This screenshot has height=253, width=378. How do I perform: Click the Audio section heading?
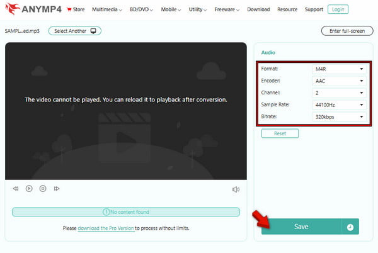point(268,52)
